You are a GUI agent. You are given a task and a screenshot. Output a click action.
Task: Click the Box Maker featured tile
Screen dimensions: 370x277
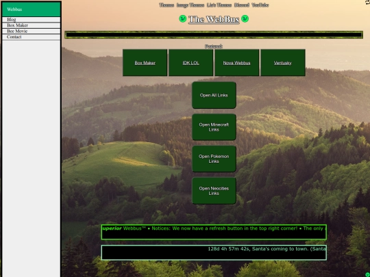point(145,63)
